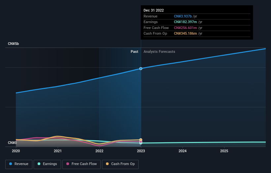271x173 pixels.
Task: Click the CN¥182.397m earnings value
Action: pos(186,22)
